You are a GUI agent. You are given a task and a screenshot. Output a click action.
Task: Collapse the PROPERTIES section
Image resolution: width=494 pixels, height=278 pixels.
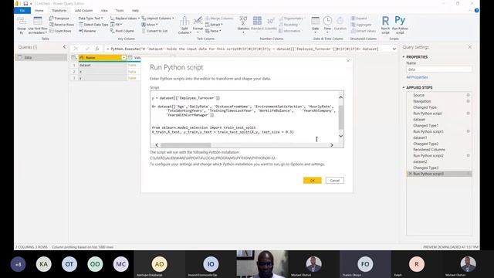404,56
